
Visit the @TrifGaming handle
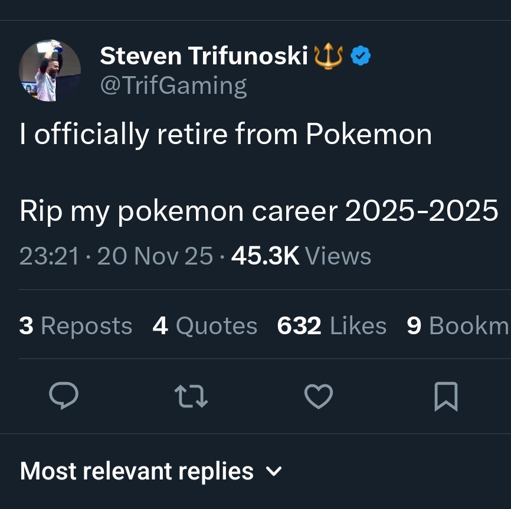tap(173, 86)
